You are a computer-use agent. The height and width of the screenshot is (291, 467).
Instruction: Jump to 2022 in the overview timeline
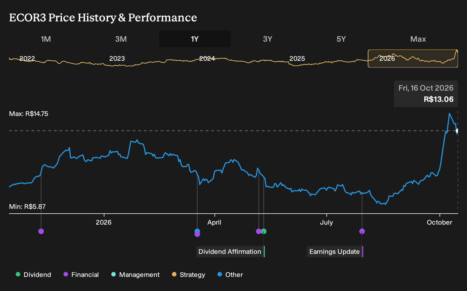(27, 59)
